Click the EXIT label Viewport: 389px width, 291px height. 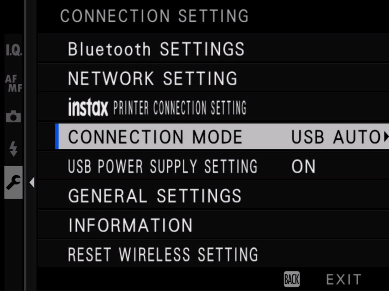(343, 279)
